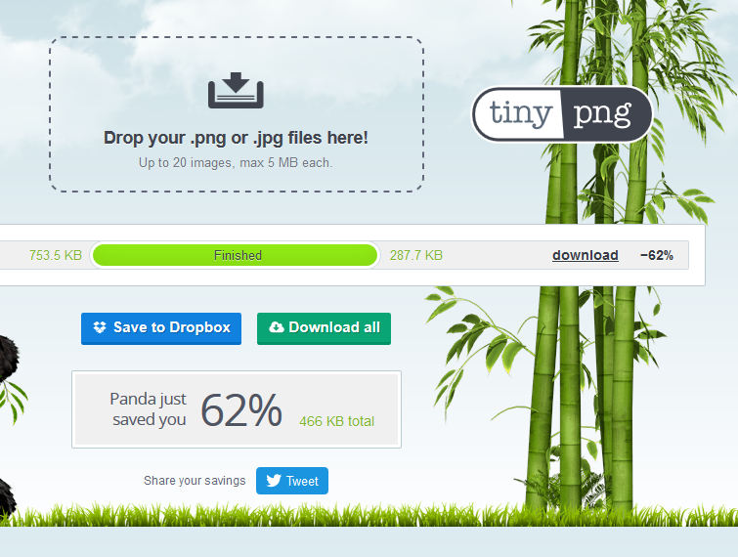Click the Up to 20 images limit text
The width and height of the screenshot is (738, 557).
[x=236, y=163]
